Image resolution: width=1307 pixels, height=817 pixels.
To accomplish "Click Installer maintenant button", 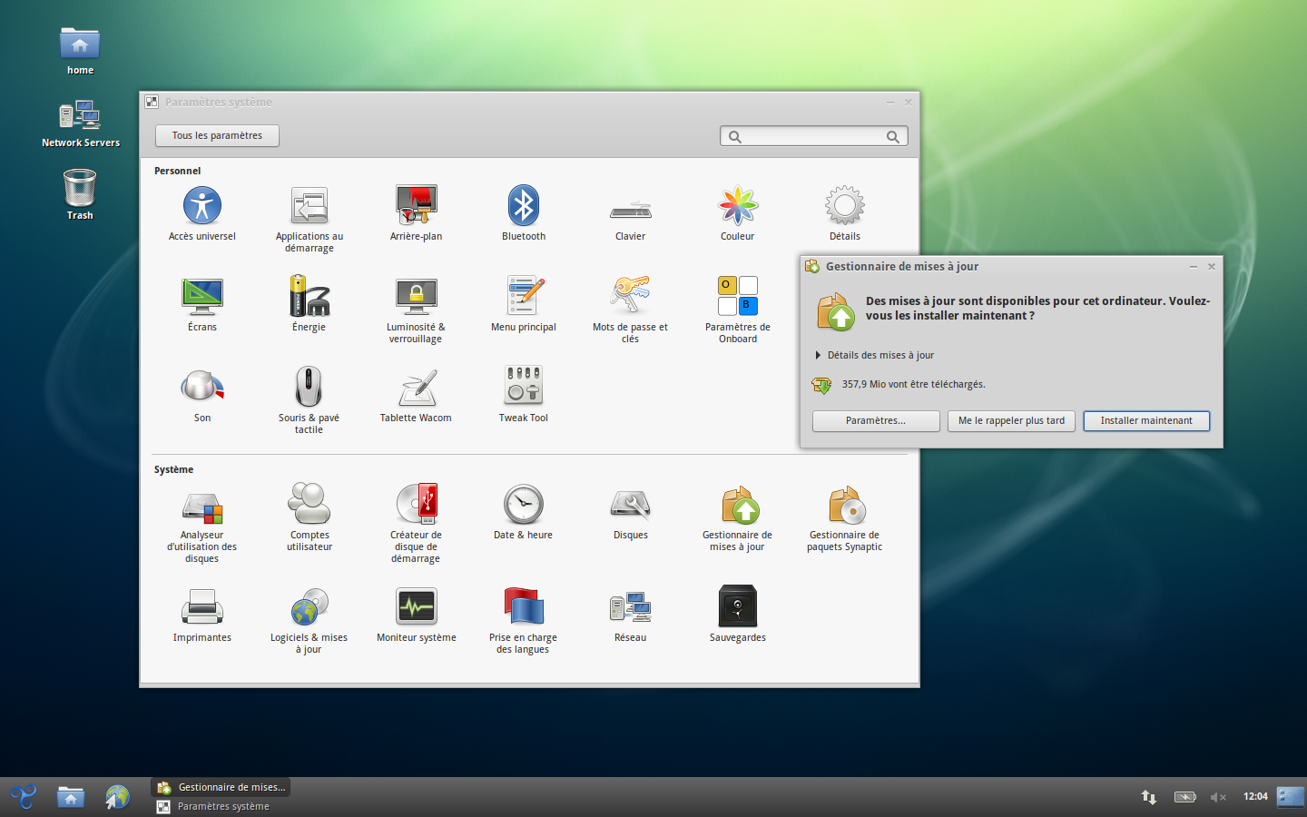I will click(1146, 421).
